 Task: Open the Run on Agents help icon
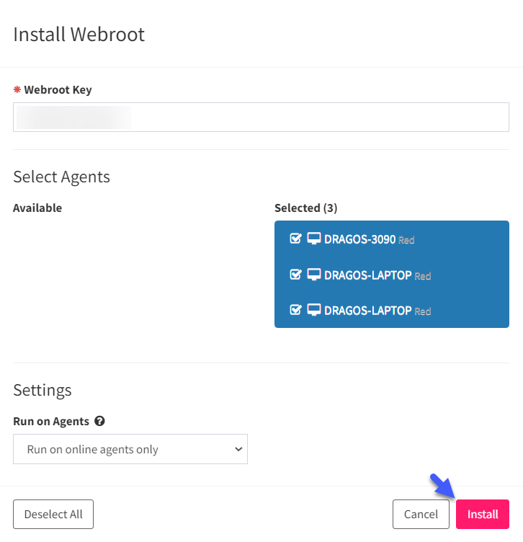click(99, 421)
